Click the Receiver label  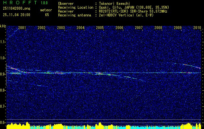coord(66,11)
